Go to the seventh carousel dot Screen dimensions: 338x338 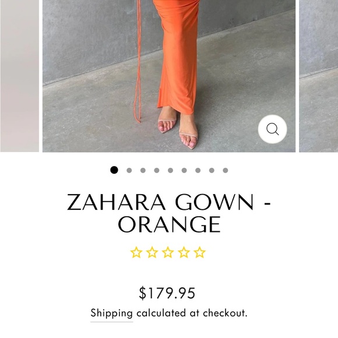tap(198, 171)
